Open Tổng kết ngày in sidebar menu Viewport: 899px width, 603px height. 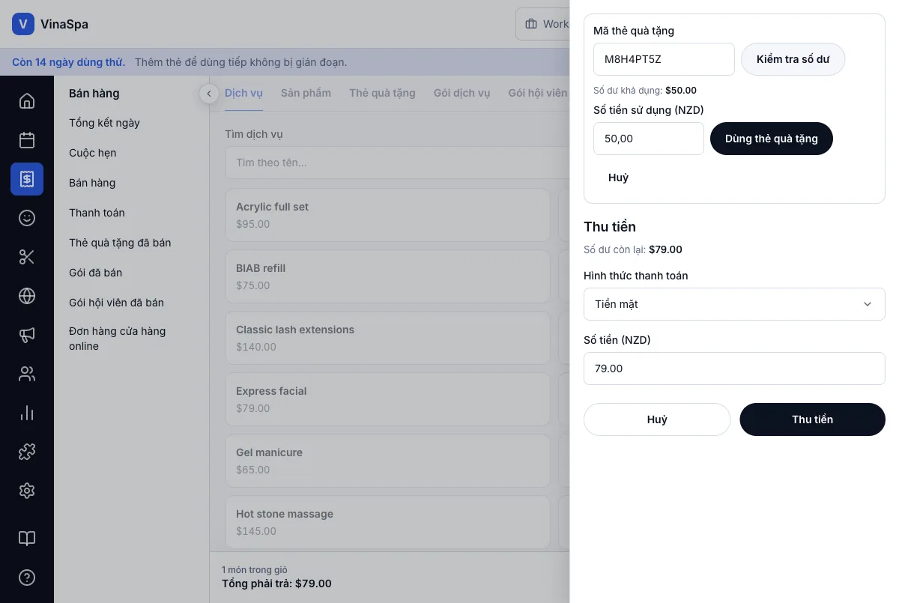(104, 123)
